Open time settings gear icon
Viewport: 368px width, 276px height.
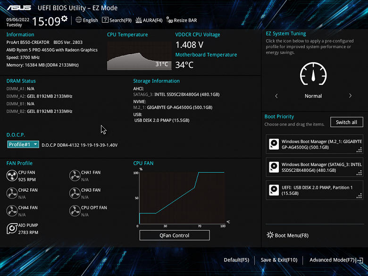(x=64, y=18)
